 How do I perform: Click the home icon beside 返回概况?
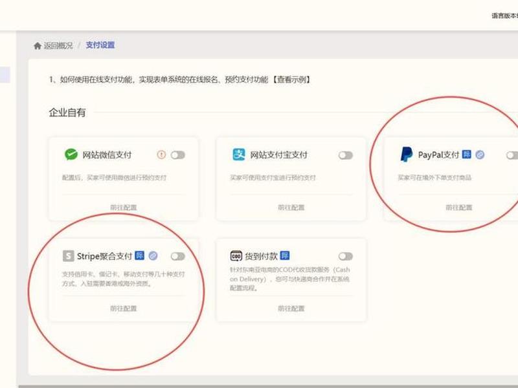[x=38, y=45]
